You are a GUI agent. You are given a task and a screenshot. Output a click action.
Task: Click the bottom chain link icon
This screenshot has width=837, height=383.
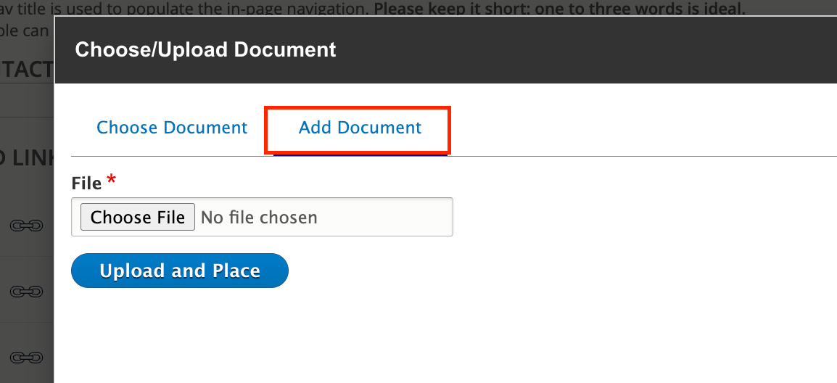pyautogui.click(x=26, y=357)
